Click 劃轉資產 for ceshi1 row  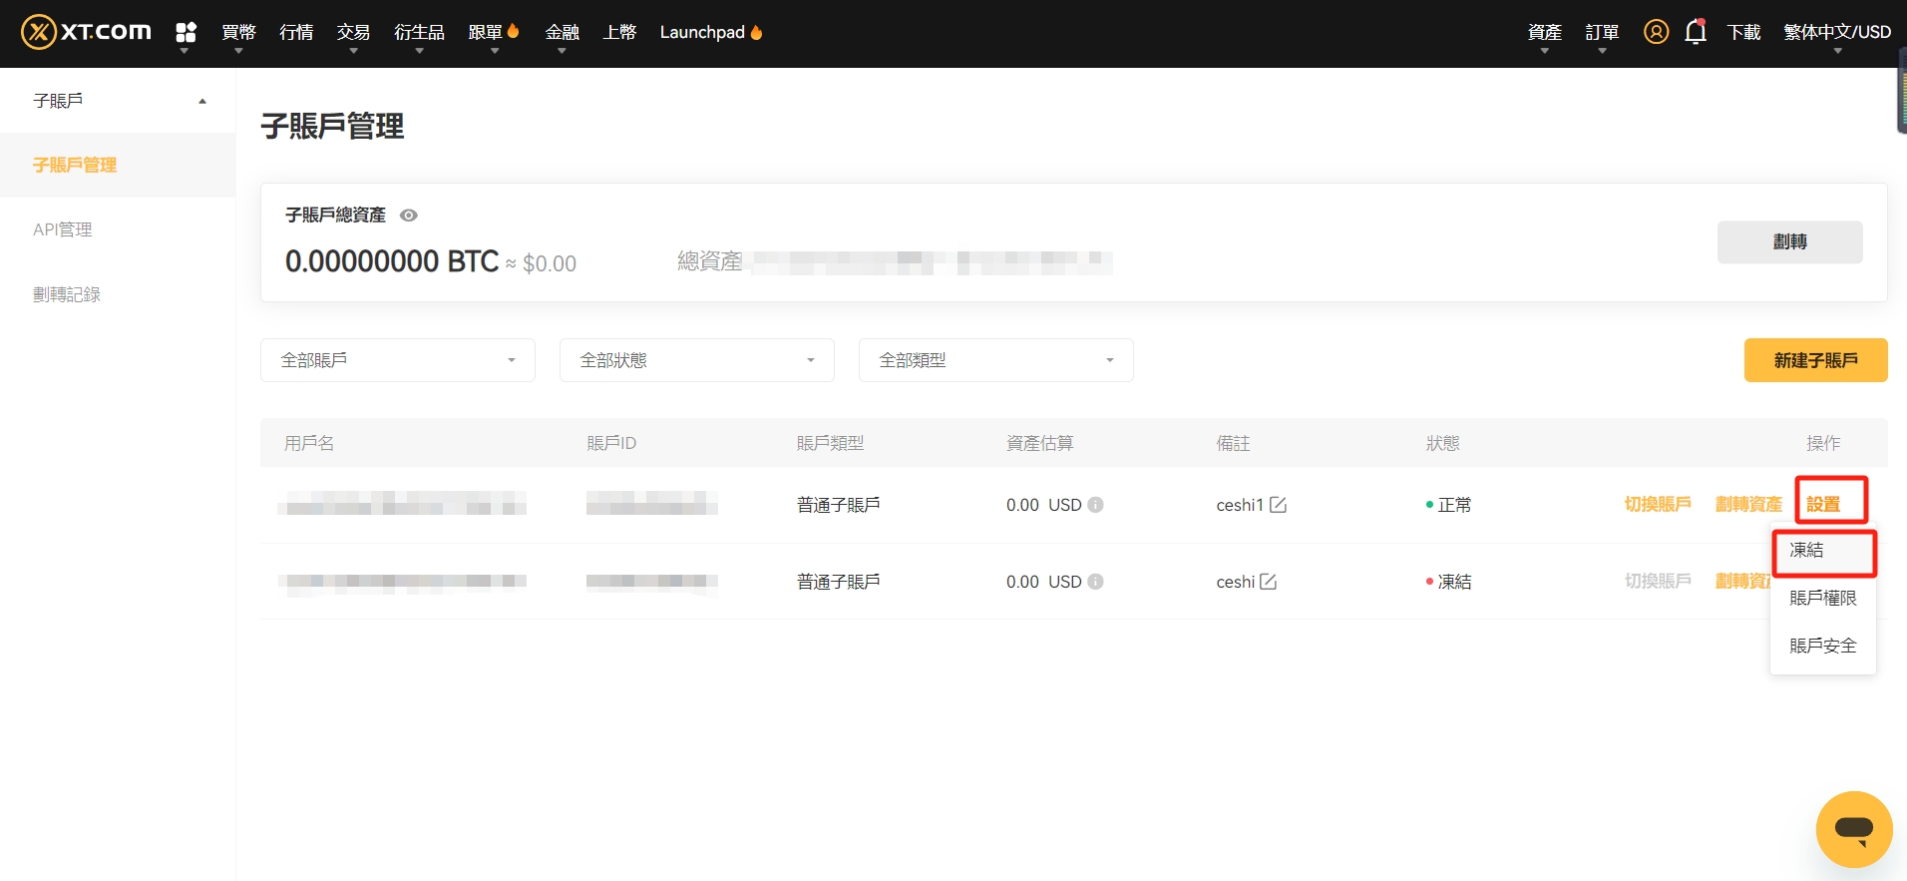pos(1748,505)
